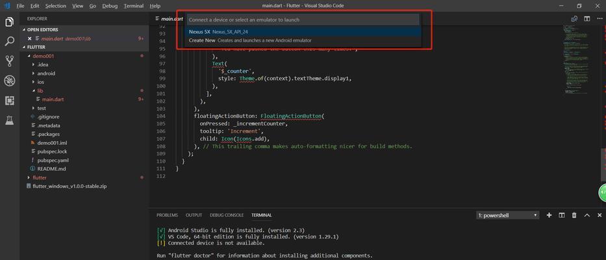Expand the .idea folder
The height and width of the screenshot is (260, 606).
[42, 64]
